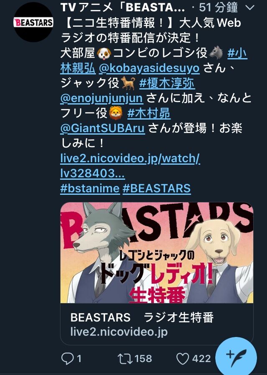
Task: Open the Dog Radio preview card image
Action: 157,253
